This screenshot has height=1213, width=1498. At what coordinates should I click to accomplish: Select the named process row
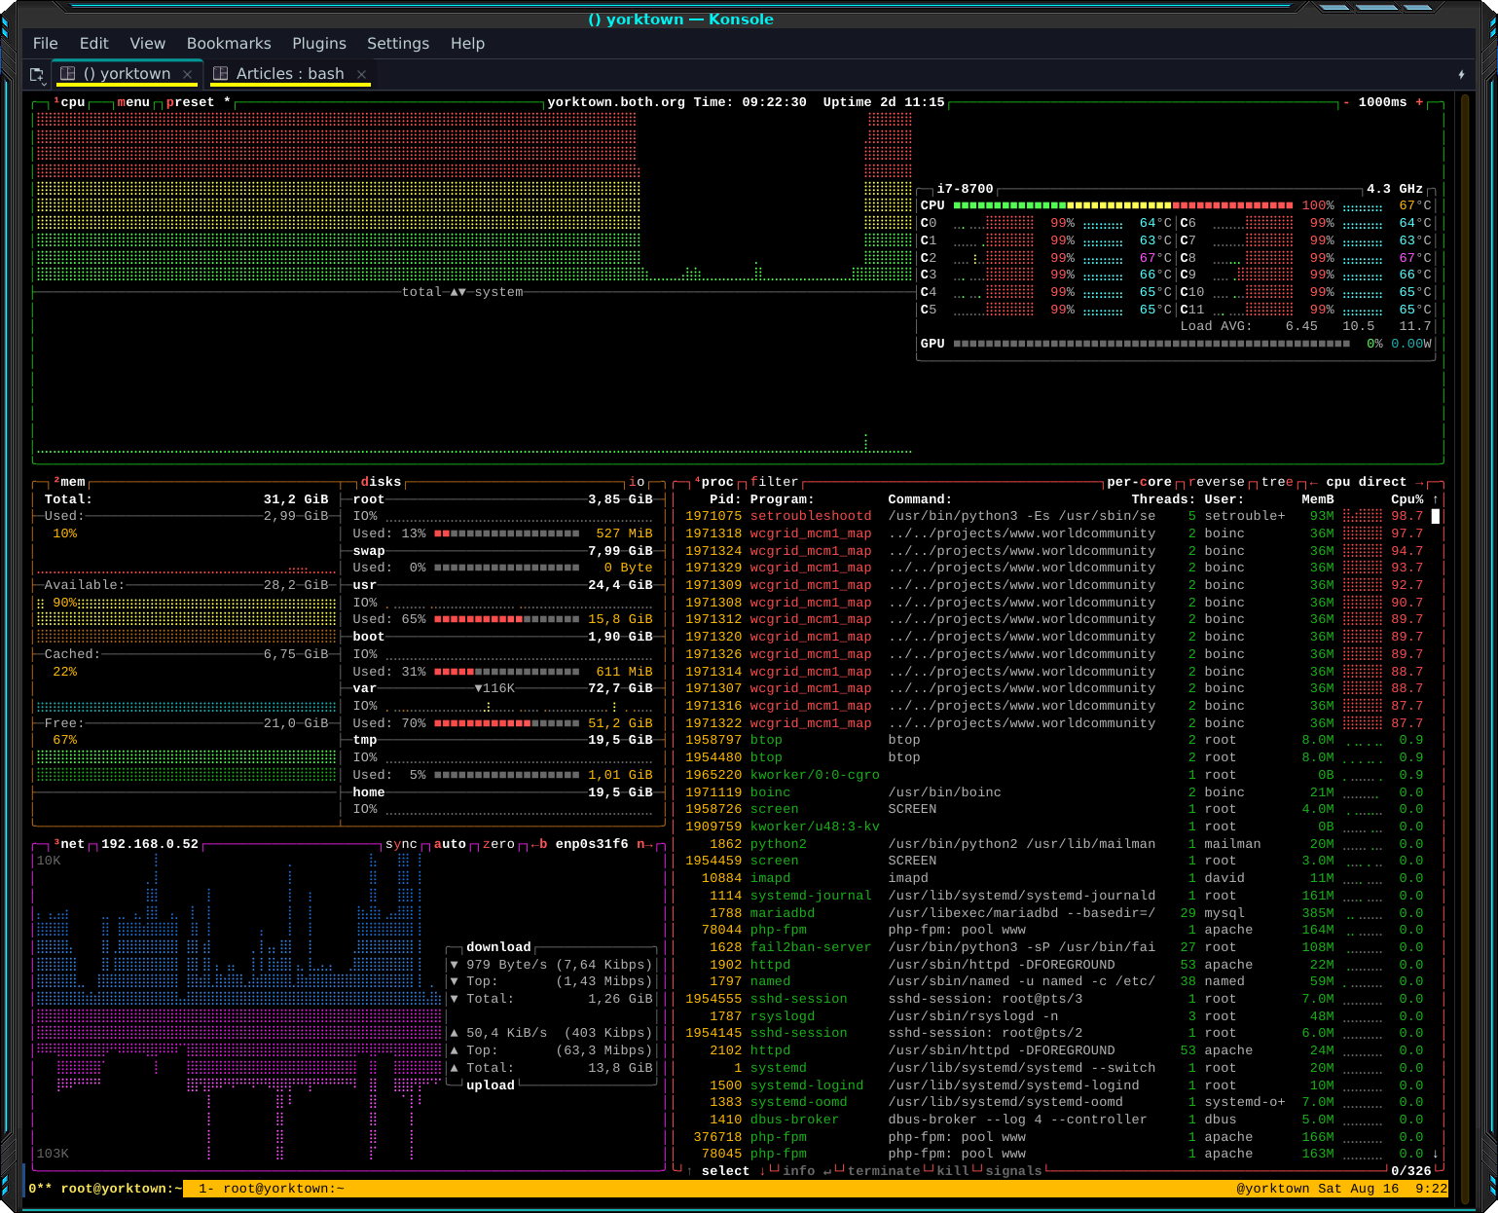point(1054,981)
